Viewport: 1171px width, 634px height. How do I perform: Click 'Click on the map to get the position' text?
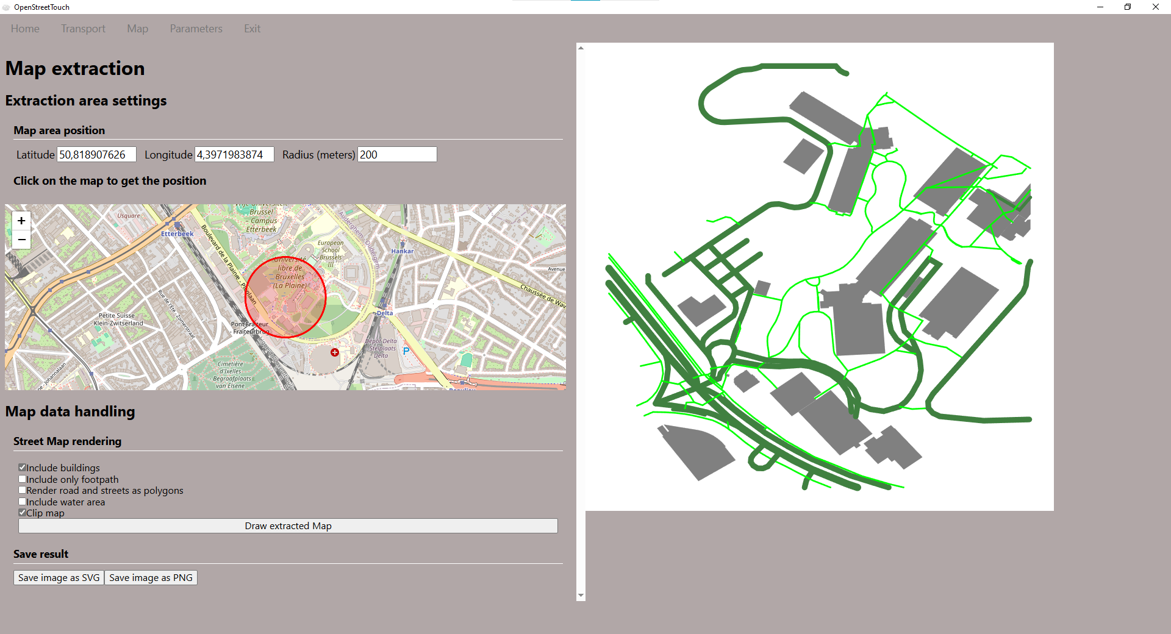110,181
